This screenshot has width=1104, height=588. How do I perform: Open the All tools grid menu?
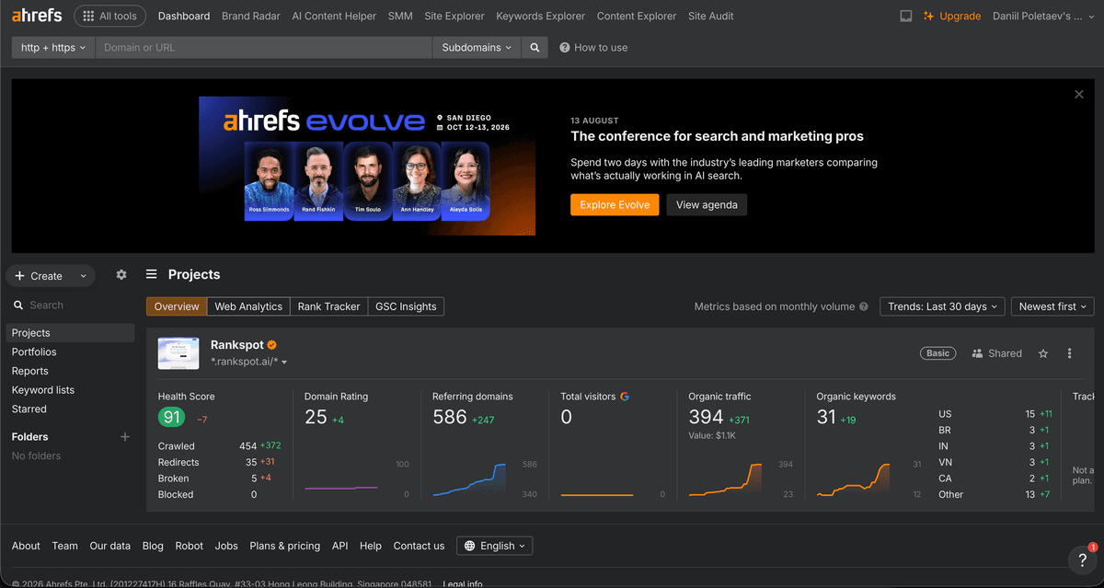pyautogui.click(x=109, y=16)
